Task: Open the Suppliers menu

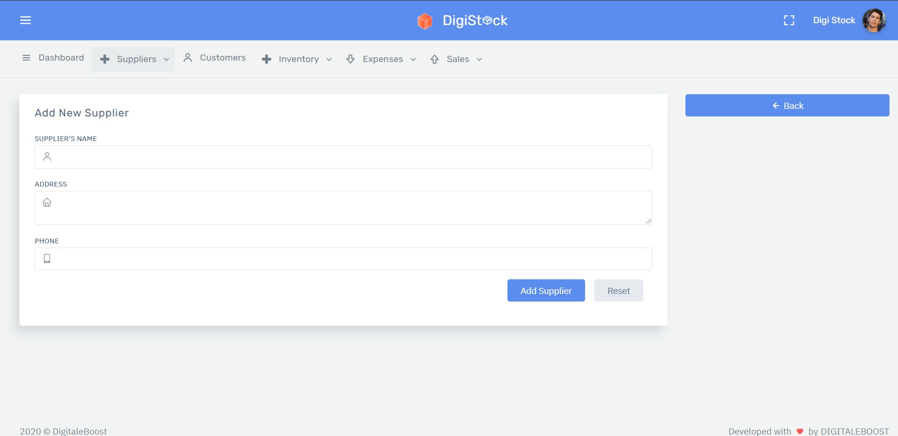Action: [x=133, y=59]
